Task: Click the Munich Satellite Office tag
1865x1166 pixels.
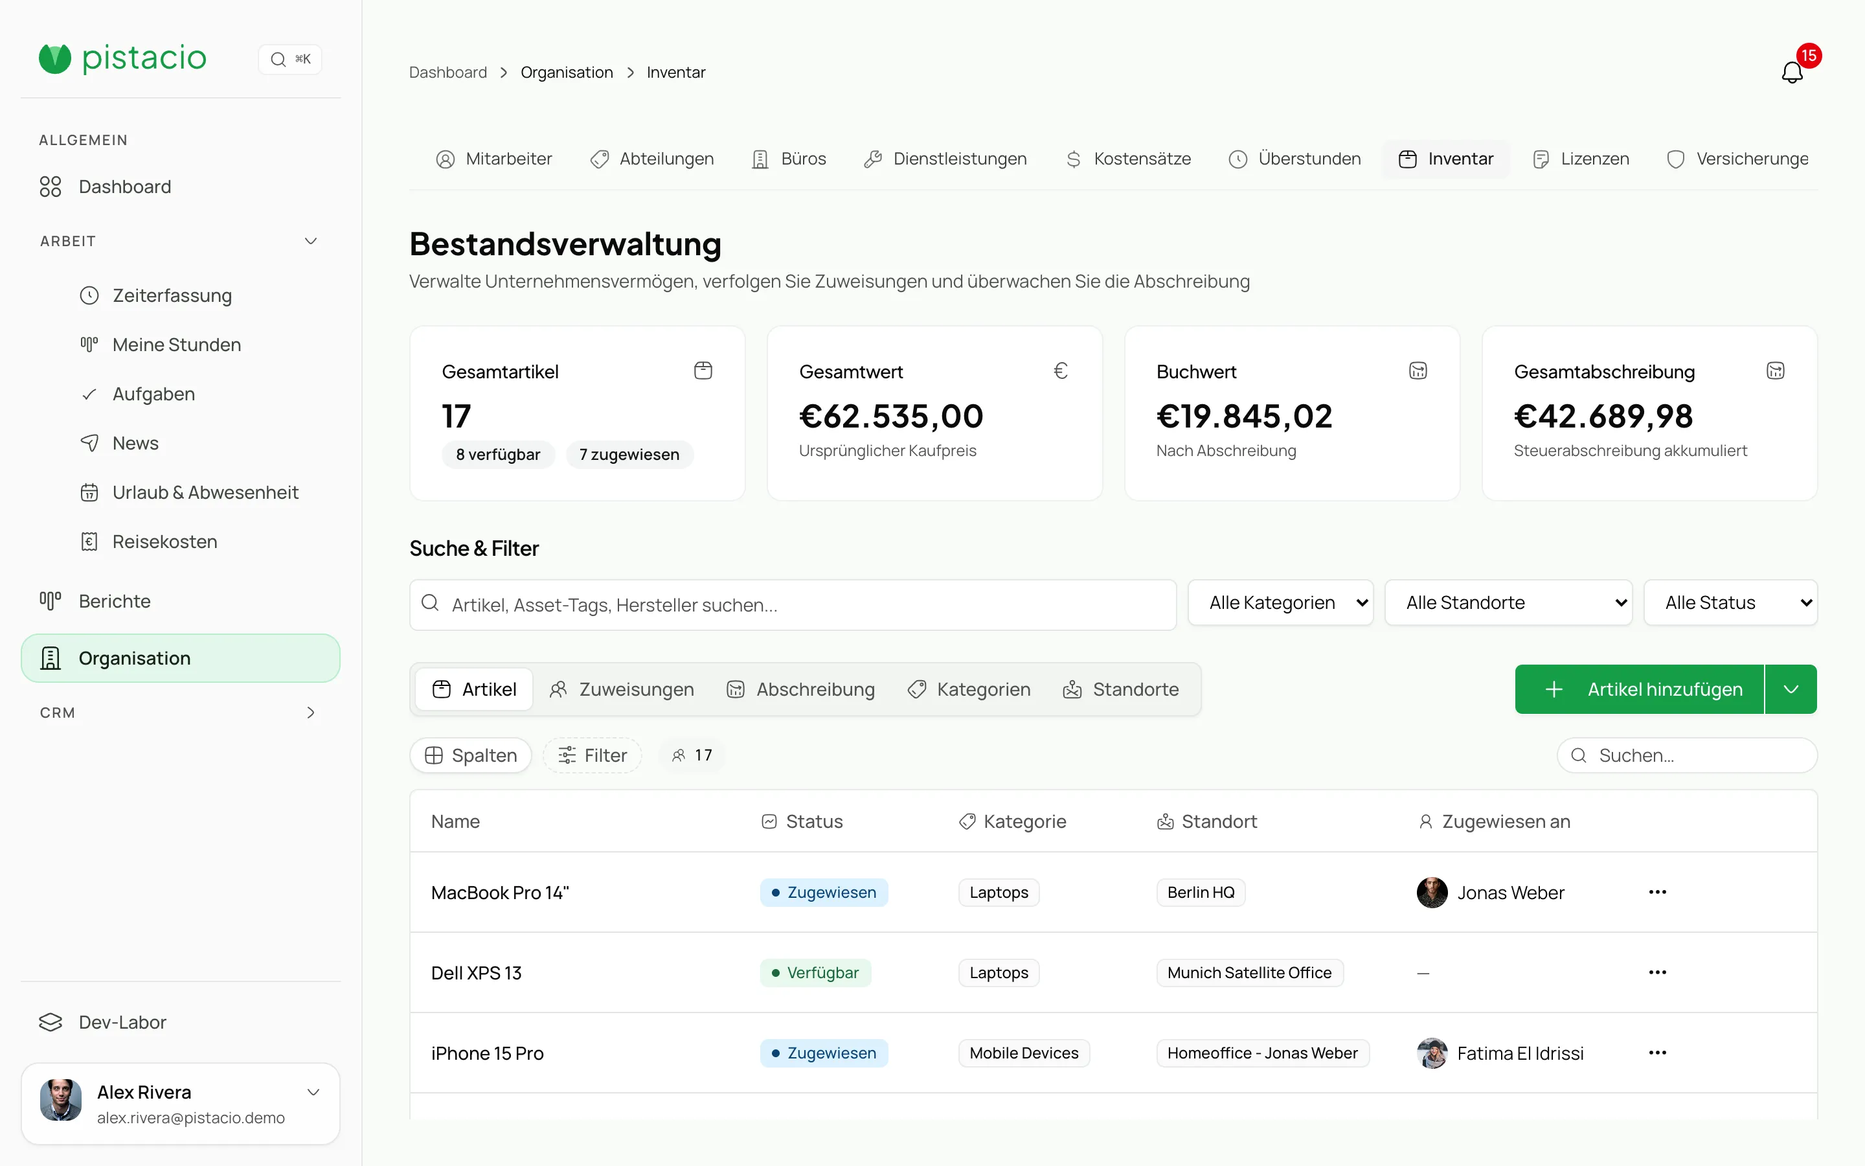Action: (1249, 973)
